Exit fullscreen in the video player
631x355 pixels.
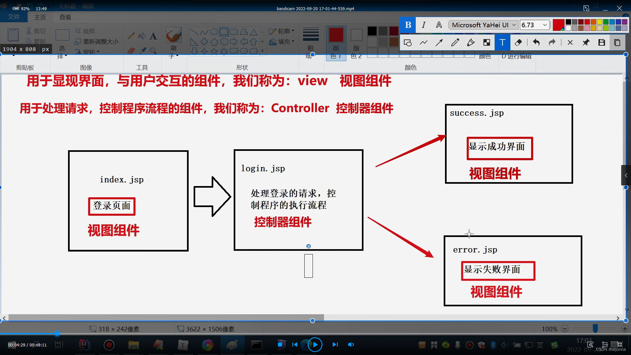(619, 344)
